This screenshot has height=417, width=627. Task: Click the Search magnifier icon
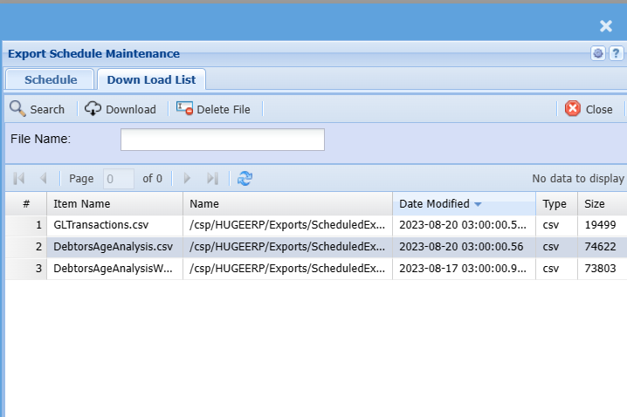click(17, 109)
